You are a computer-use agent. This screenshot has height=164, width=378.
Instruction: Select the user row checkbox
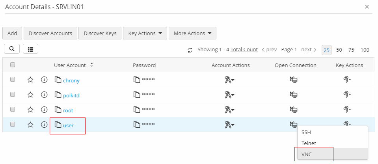tap(13, 125)
